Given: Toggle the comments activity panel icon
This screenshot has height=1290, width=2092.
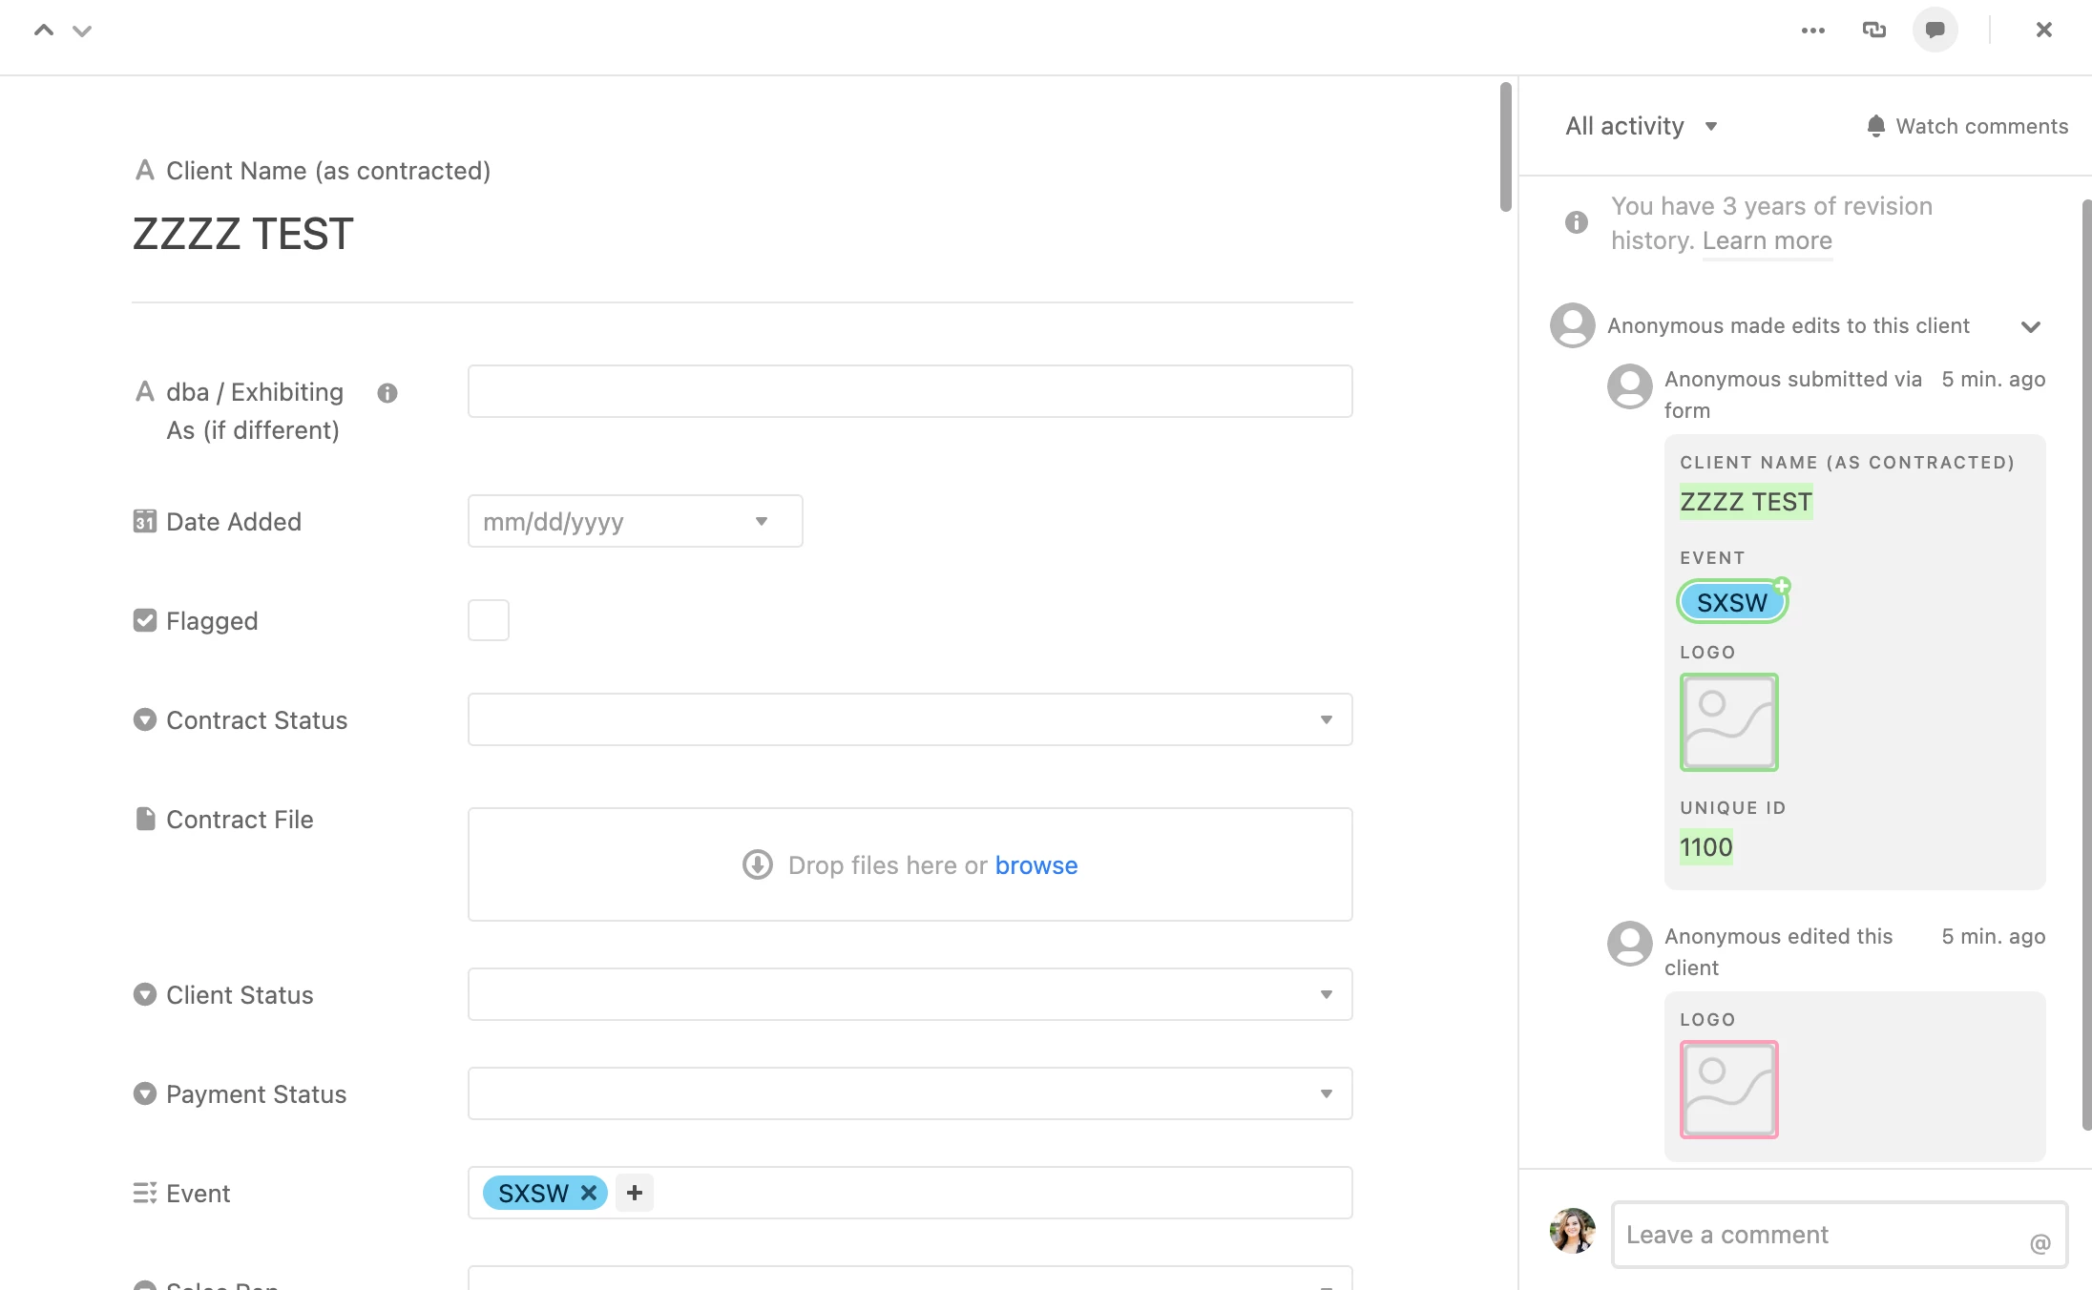Looking at the screenshot, I should click(x=1935, y=31).
